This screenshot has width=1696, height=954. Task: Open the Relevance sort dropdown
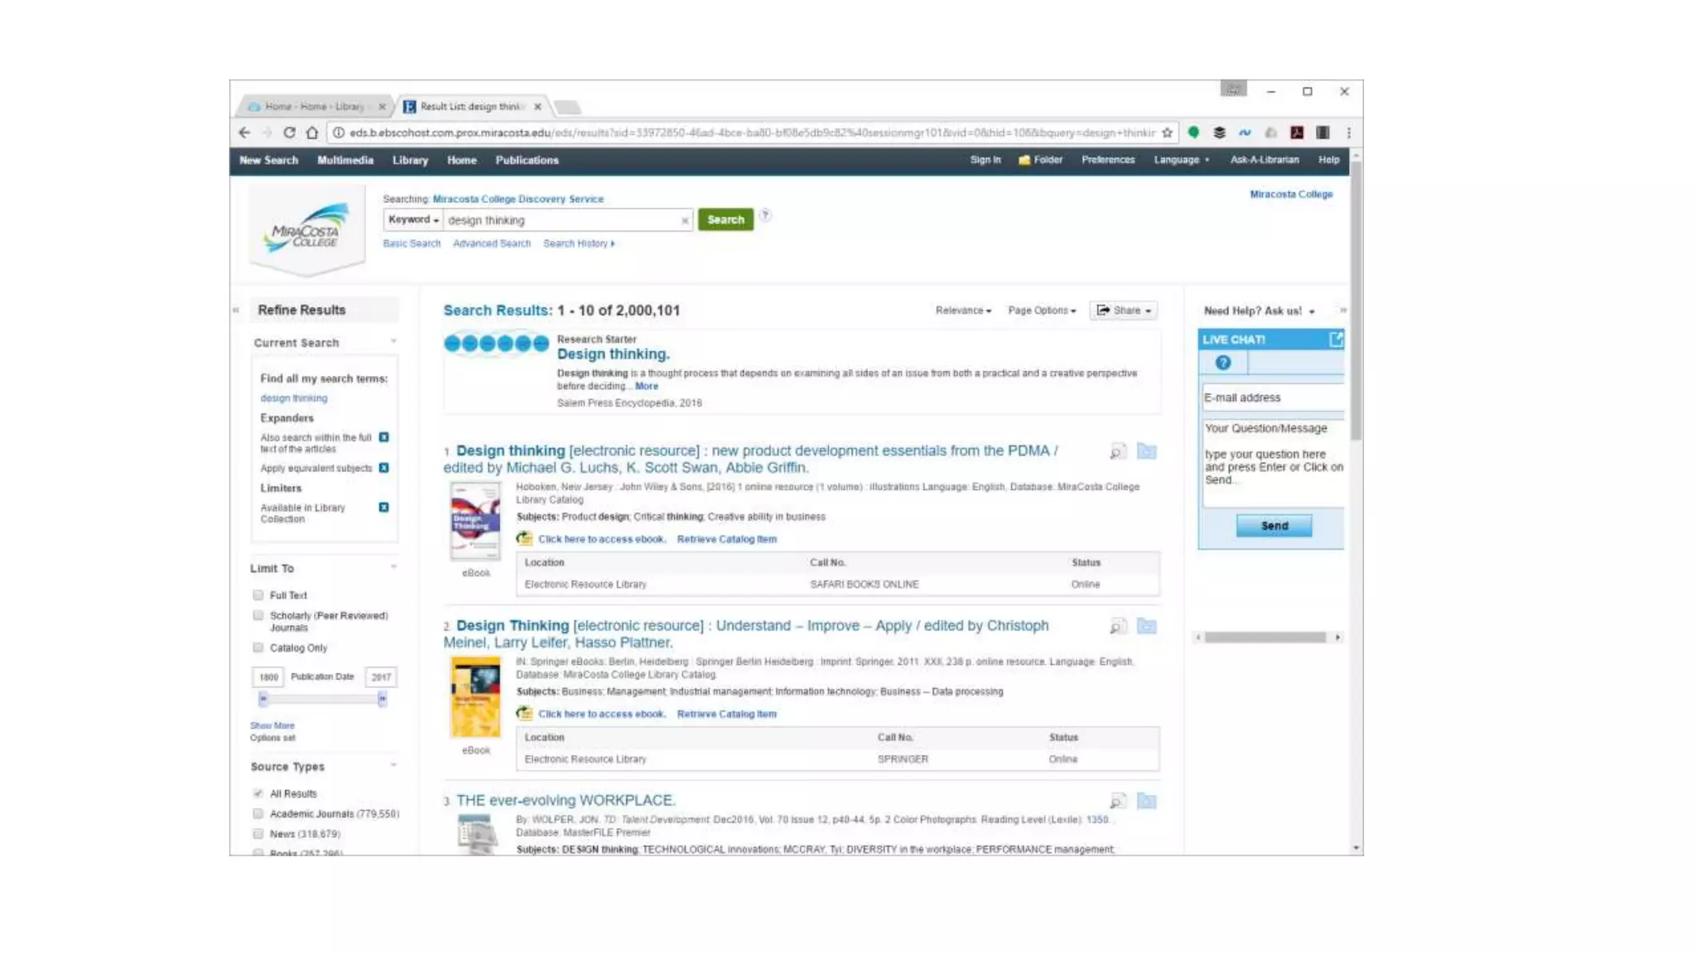click(962, 311)
